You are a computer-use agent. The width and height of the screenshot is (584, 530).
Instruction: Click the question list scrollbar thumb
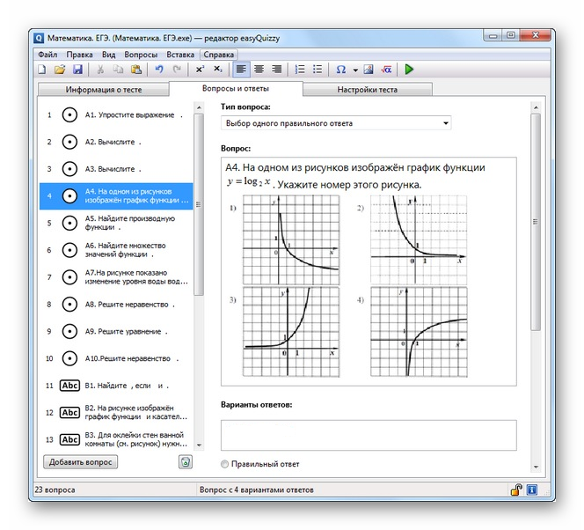[x=199, y=204]
